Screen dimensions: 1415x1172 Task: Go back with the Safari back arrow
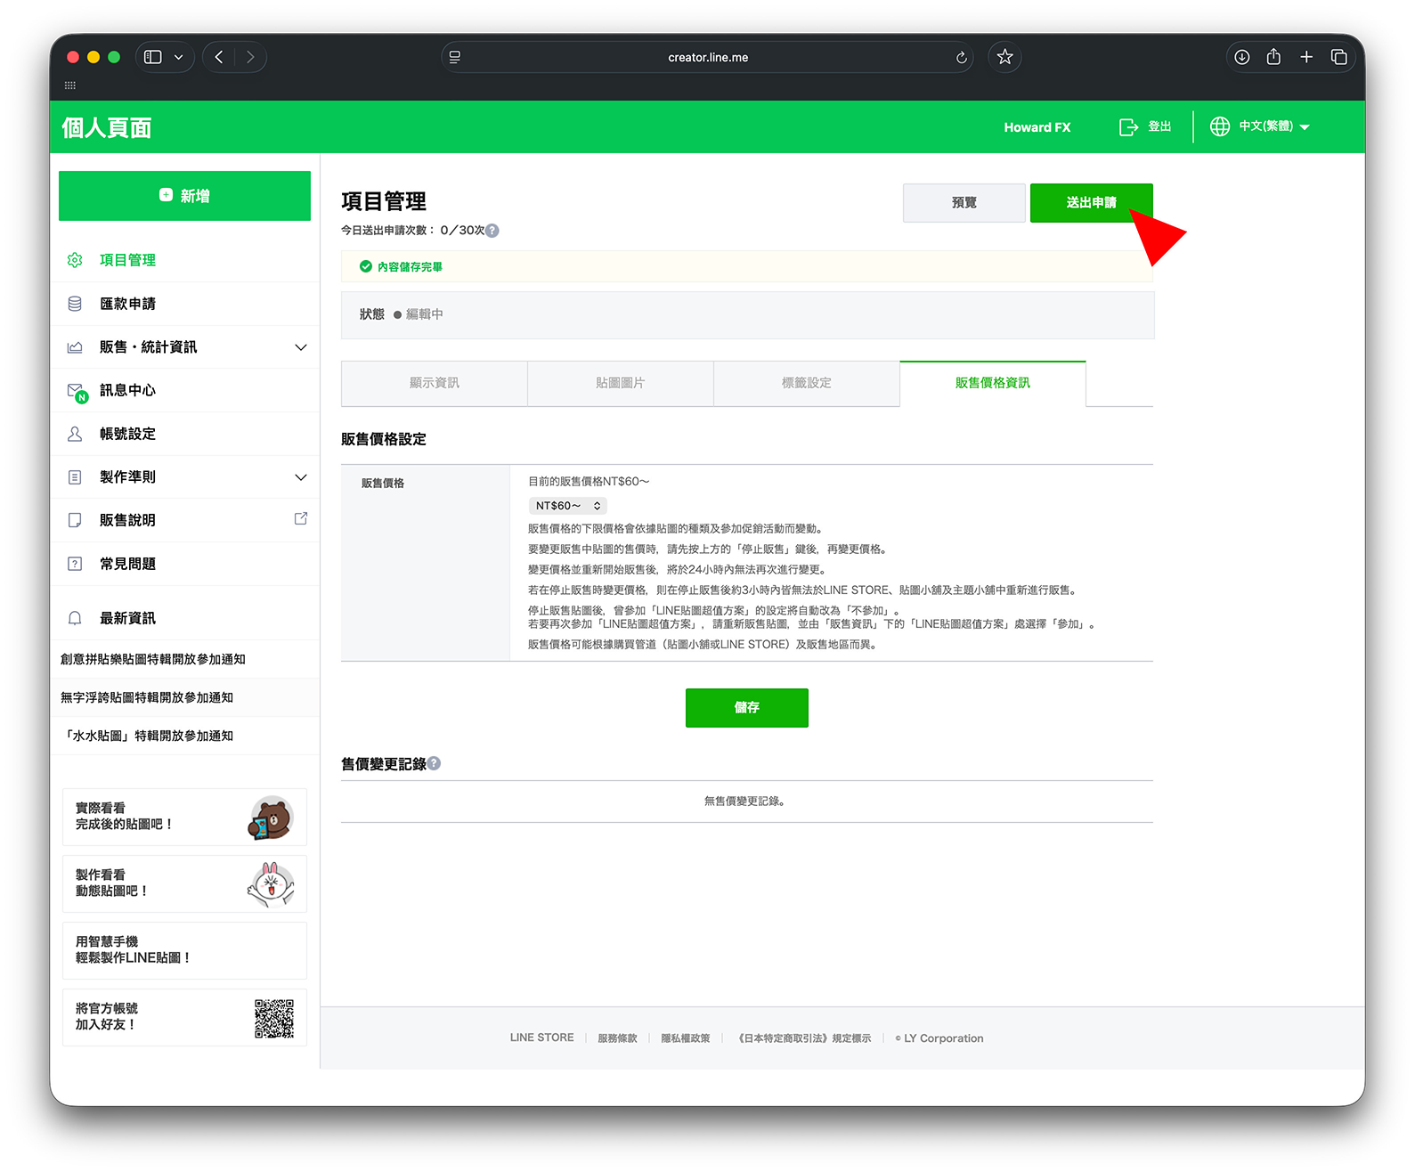click(219, 57)
